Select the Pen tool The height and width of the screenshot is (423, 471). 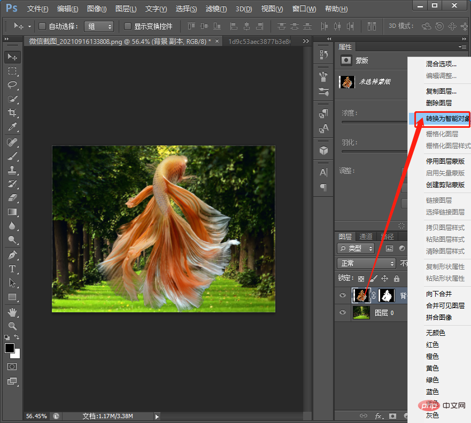[12, 255]
